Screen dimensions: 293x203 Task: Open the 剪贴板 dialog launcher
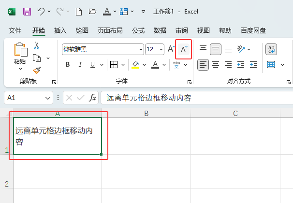click(x=54, y=82)
